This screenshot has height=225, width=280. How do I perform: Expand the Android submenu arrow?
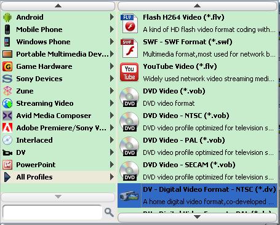point(112,17)
